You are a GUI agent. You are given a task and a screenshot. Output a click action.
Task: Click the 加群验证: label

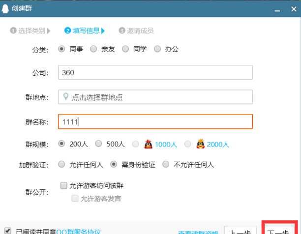(x=33, y=165)
